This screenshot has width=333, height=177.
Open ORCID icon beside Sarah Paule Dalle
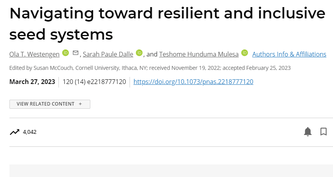[x=139, y=53]
